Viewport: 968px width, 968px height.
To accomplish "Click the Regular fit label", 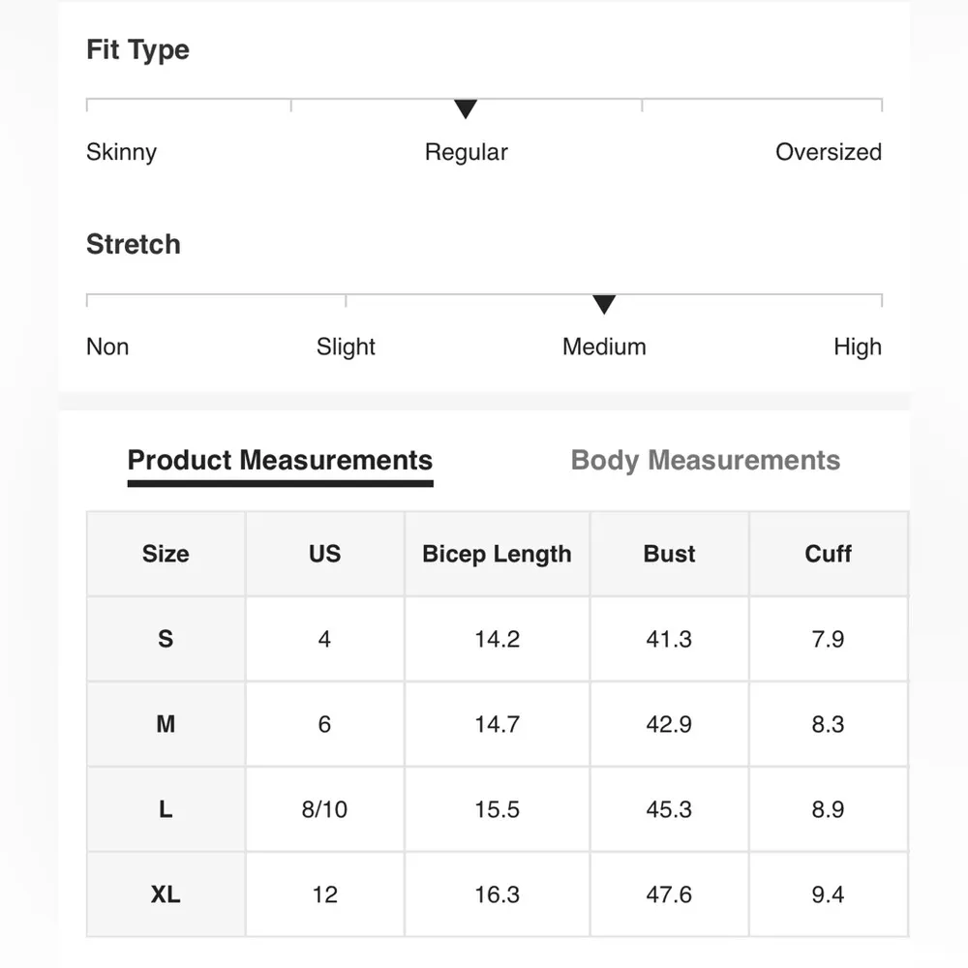I will point(466,152).
